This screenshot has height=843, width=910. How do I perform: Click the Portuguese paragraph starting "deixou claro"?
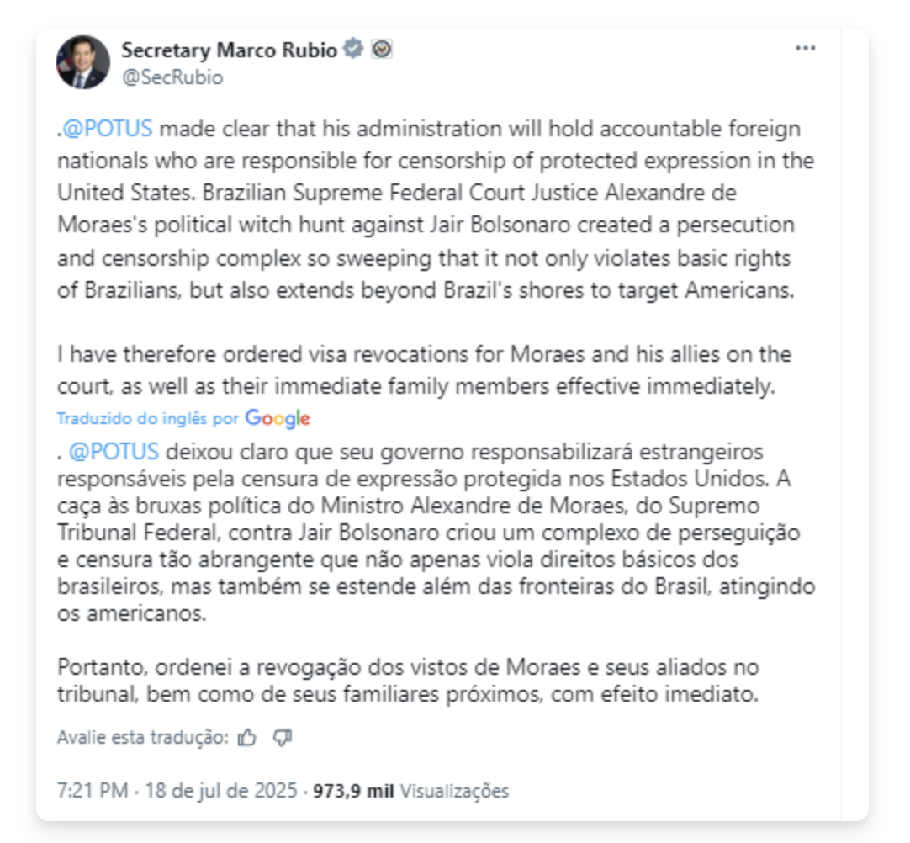point(436,532)
